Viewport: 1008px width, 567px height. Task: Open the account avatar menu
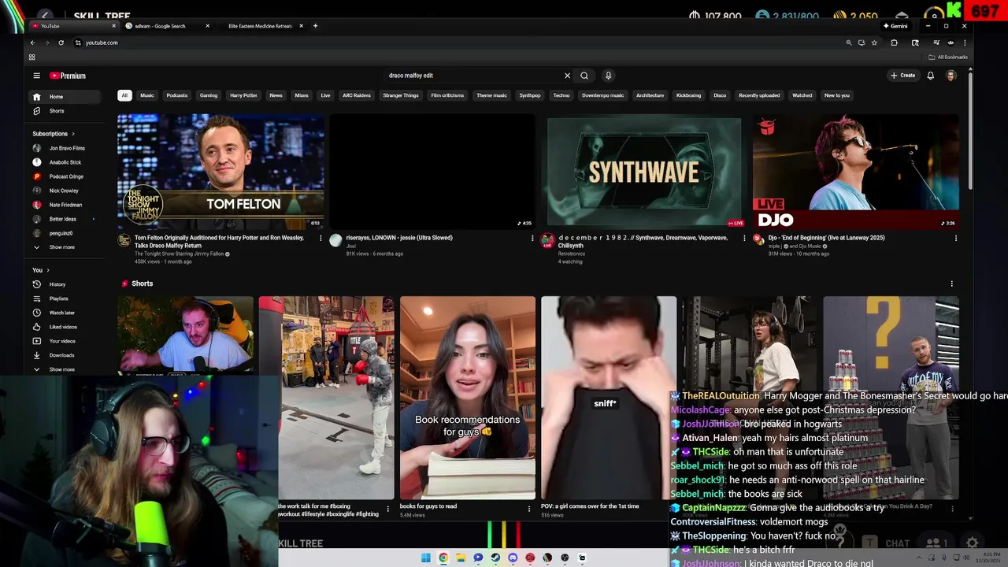click(951, 76)
